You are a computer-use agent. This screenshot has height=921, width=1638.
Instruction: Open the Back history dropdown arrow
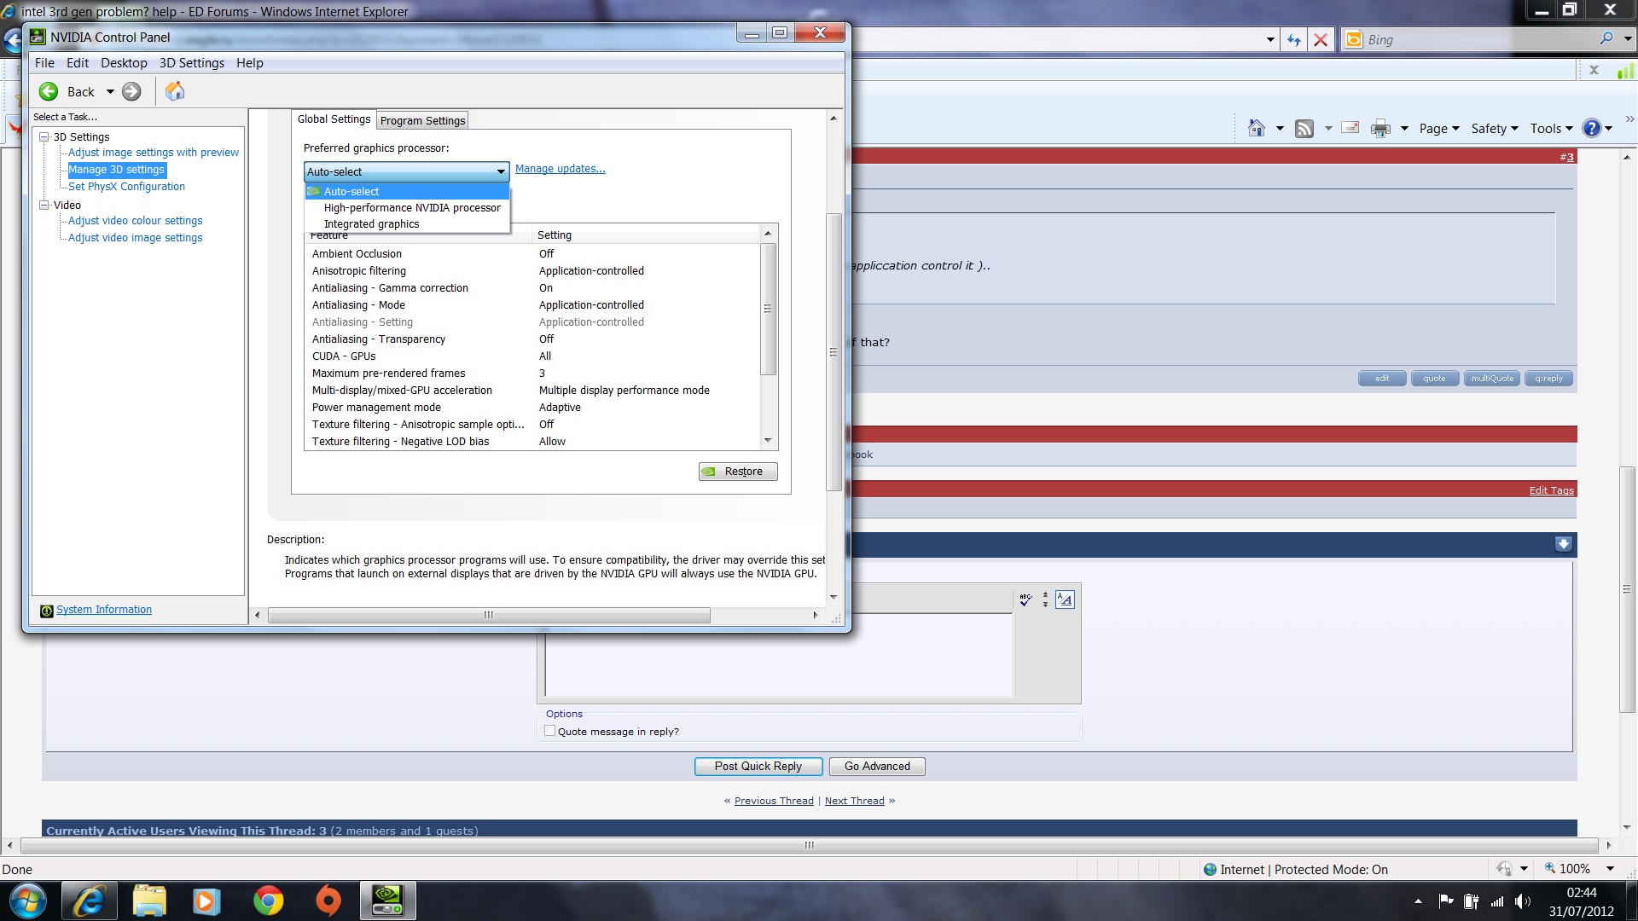(110, 91)
